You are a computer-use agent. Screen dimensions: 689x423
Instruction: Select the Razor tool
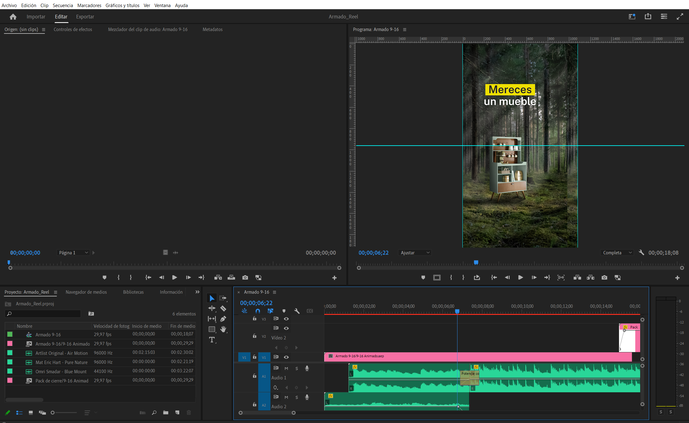pos(223,308)
